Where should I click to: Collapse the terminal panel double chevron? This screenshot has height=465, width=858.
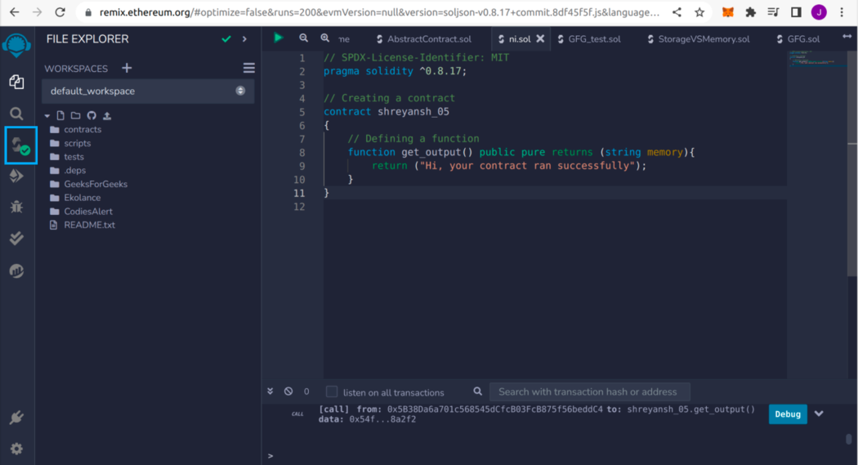point(270,391)
